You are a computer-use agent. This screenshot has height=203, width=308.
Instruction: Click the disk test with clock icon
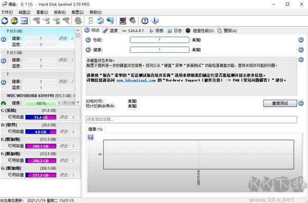point(47,21)
